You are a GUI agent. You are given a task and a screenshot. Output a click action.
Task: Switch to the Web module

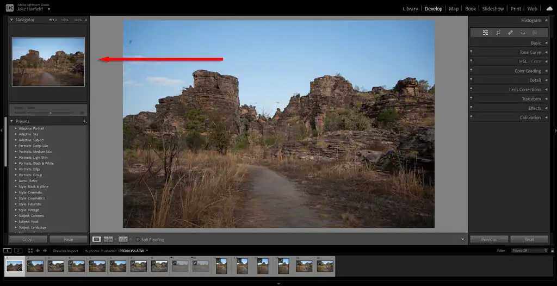pos(532,9)
